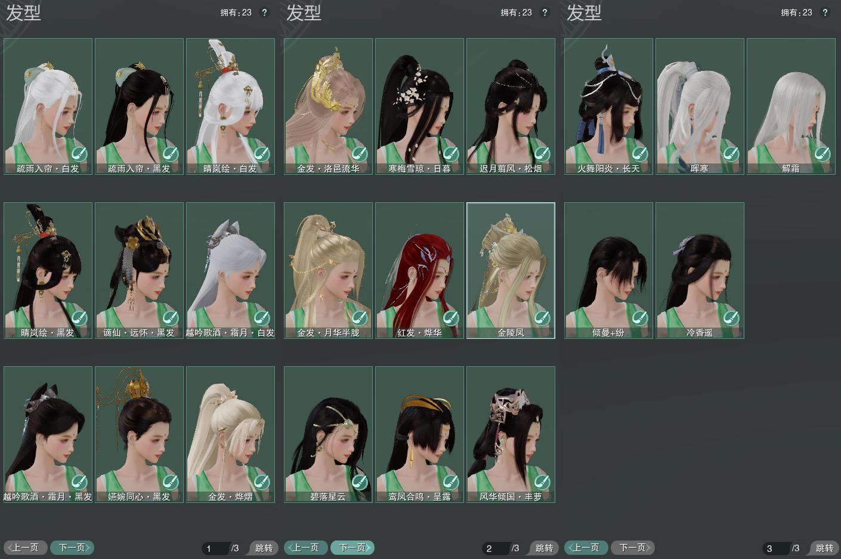Image resolution: width=841 pixels, height=559 pixels.
Task: Select the 金发·烨熠 hairstyle card
Action: [231, 435]
